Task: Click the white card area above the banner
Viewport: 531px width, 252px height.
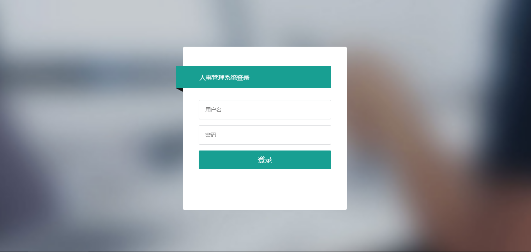Action: click(265, 56)
